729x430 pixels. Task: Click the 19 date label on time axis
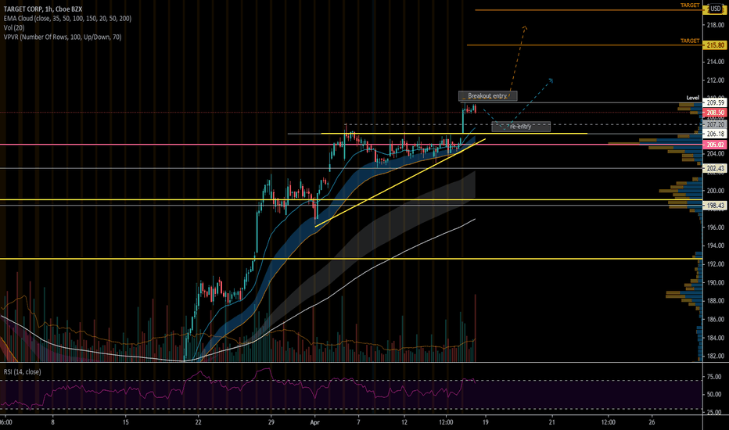click(x=486, y=422)
